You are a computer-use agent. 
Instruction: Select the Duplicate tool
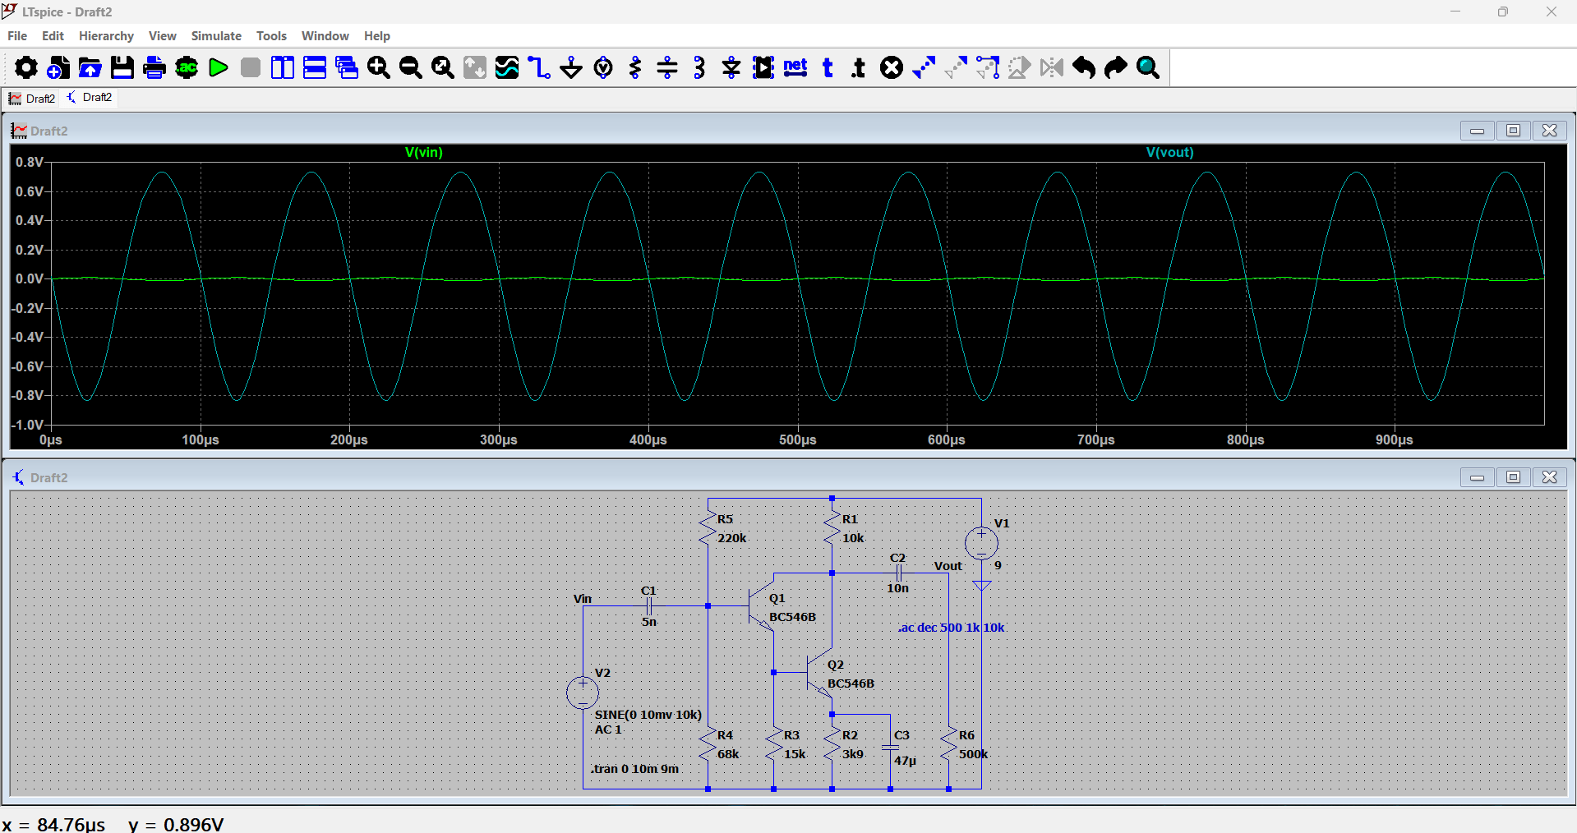click(x=924, y=67)
